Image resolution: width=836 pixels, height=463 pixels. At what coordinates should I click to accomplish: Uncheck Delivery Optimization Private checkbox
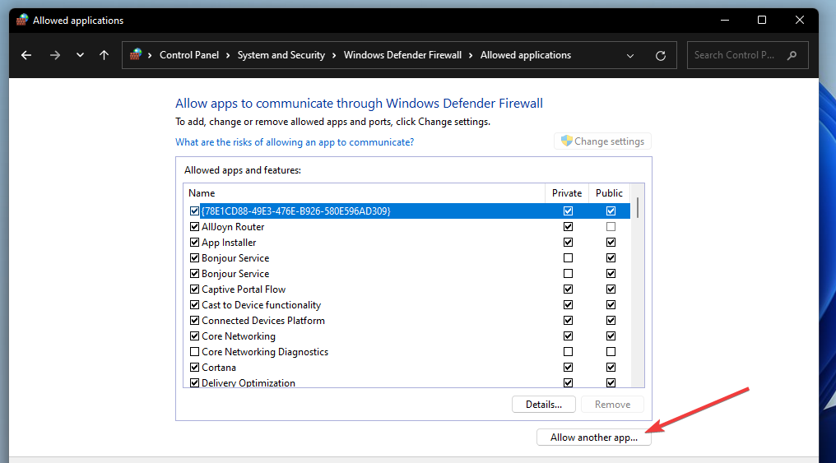[569, 382]
